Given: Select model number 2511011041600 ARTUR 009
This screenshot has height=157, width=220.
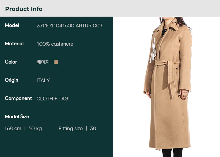Looking at the screenshot, I should (69, 26).
